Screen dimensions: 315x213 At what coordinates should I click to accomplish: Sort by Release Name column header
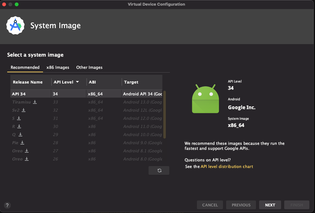click(28, 82)
